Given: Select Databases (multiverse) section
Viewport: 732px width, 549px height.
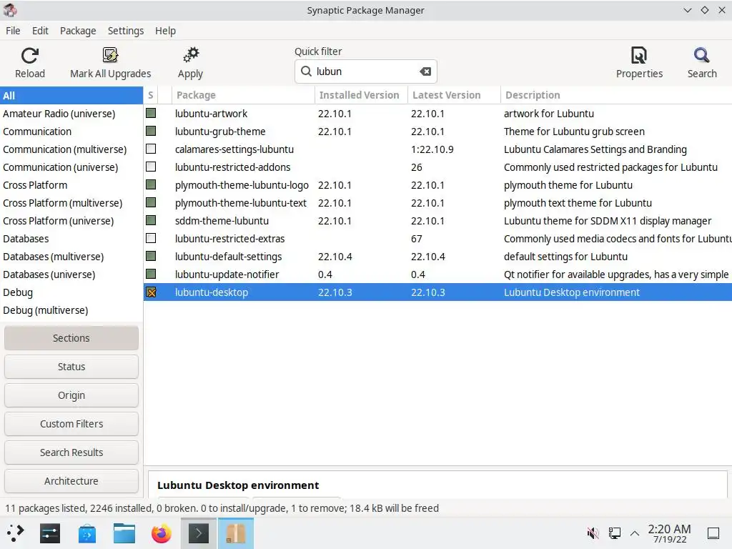Looking at the screenshot, I should [71, 257].
